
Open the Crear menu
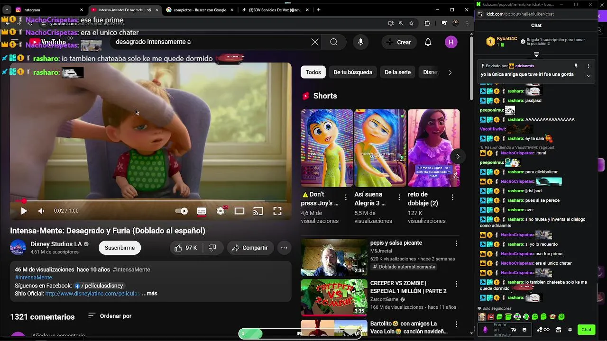(x=398, y=42)
